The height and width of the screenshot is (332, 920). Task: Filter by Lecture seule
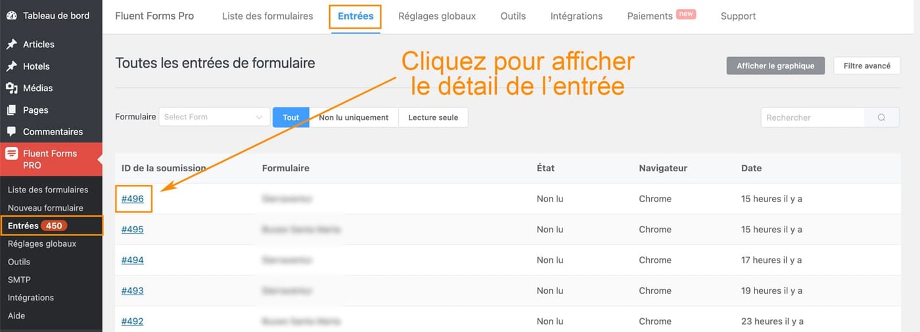[433, 117]
